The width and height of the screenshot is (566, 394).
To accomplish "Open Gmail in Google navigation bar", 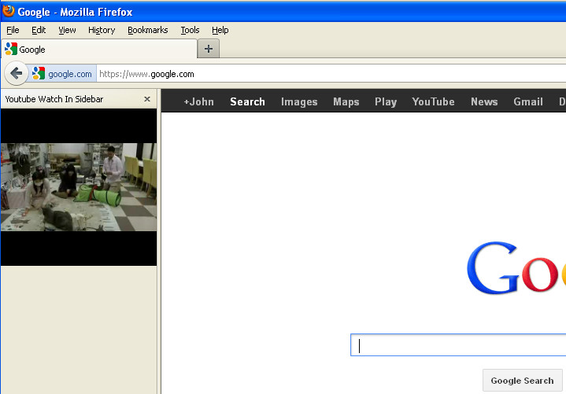I will (528, 101).
